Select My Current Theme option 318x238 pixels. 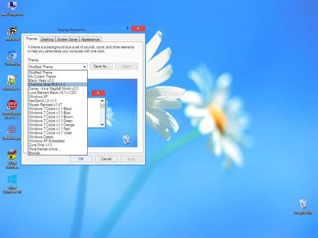(58, 77)
